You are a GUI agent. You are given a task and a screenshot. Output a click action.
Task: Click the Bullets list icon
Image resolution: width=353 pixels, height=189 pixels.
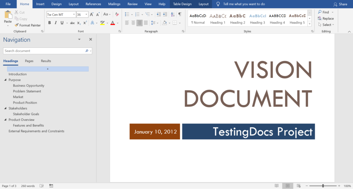tap(127, 14)
